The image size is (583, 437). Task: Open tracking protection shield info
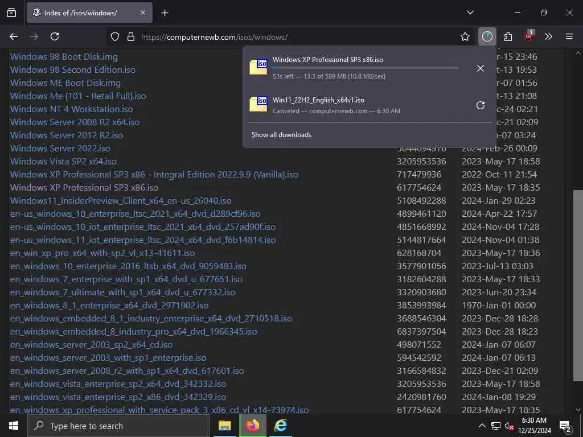[115, 37]
